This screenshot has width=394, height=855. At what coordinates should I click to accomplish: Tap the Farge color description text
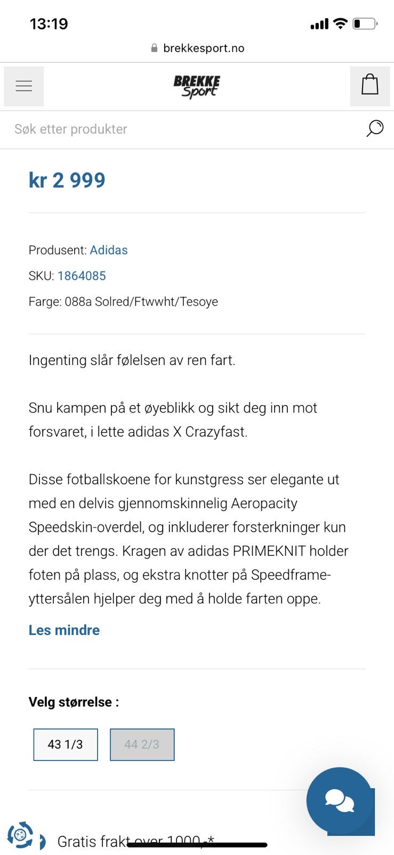pyautogui.click(x=123, y=301)
